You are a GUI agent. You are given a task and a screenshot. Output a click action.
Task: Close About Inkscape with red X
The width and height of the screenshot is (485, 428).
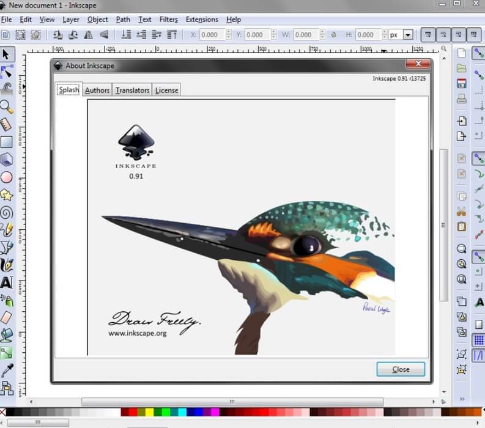pos(418,64)
